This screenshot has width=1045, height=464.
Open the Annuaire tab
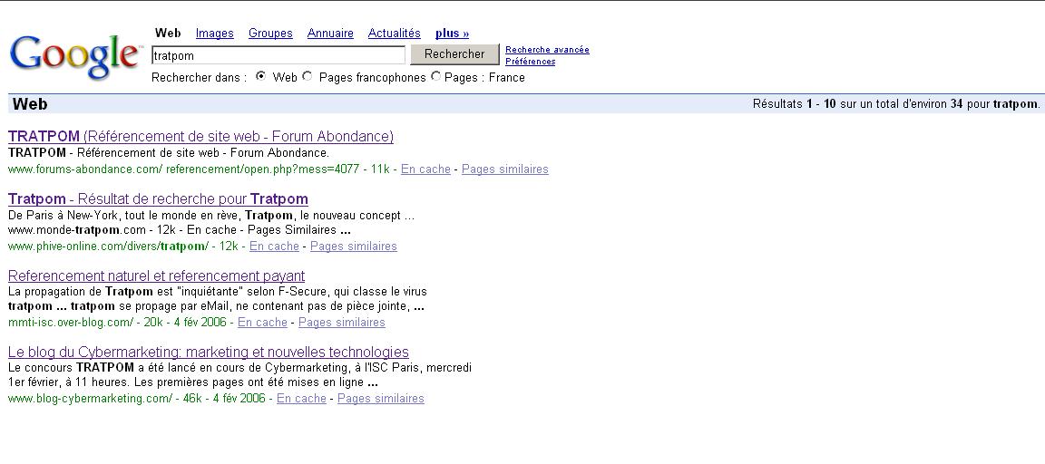[x=330, y=34]
